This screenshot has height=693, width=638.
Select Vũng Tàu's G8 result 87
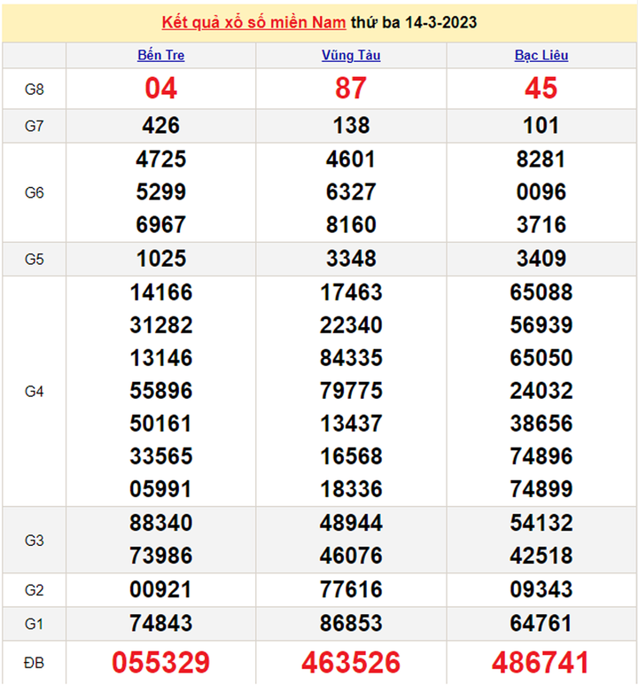pos(351,89)
